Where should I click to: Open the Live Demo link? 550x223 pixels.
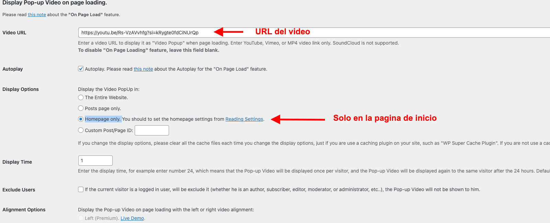[x=132, y=218]
